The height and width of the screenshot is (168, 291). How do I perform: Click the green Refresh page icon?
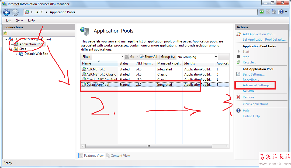tap(261, 12)
